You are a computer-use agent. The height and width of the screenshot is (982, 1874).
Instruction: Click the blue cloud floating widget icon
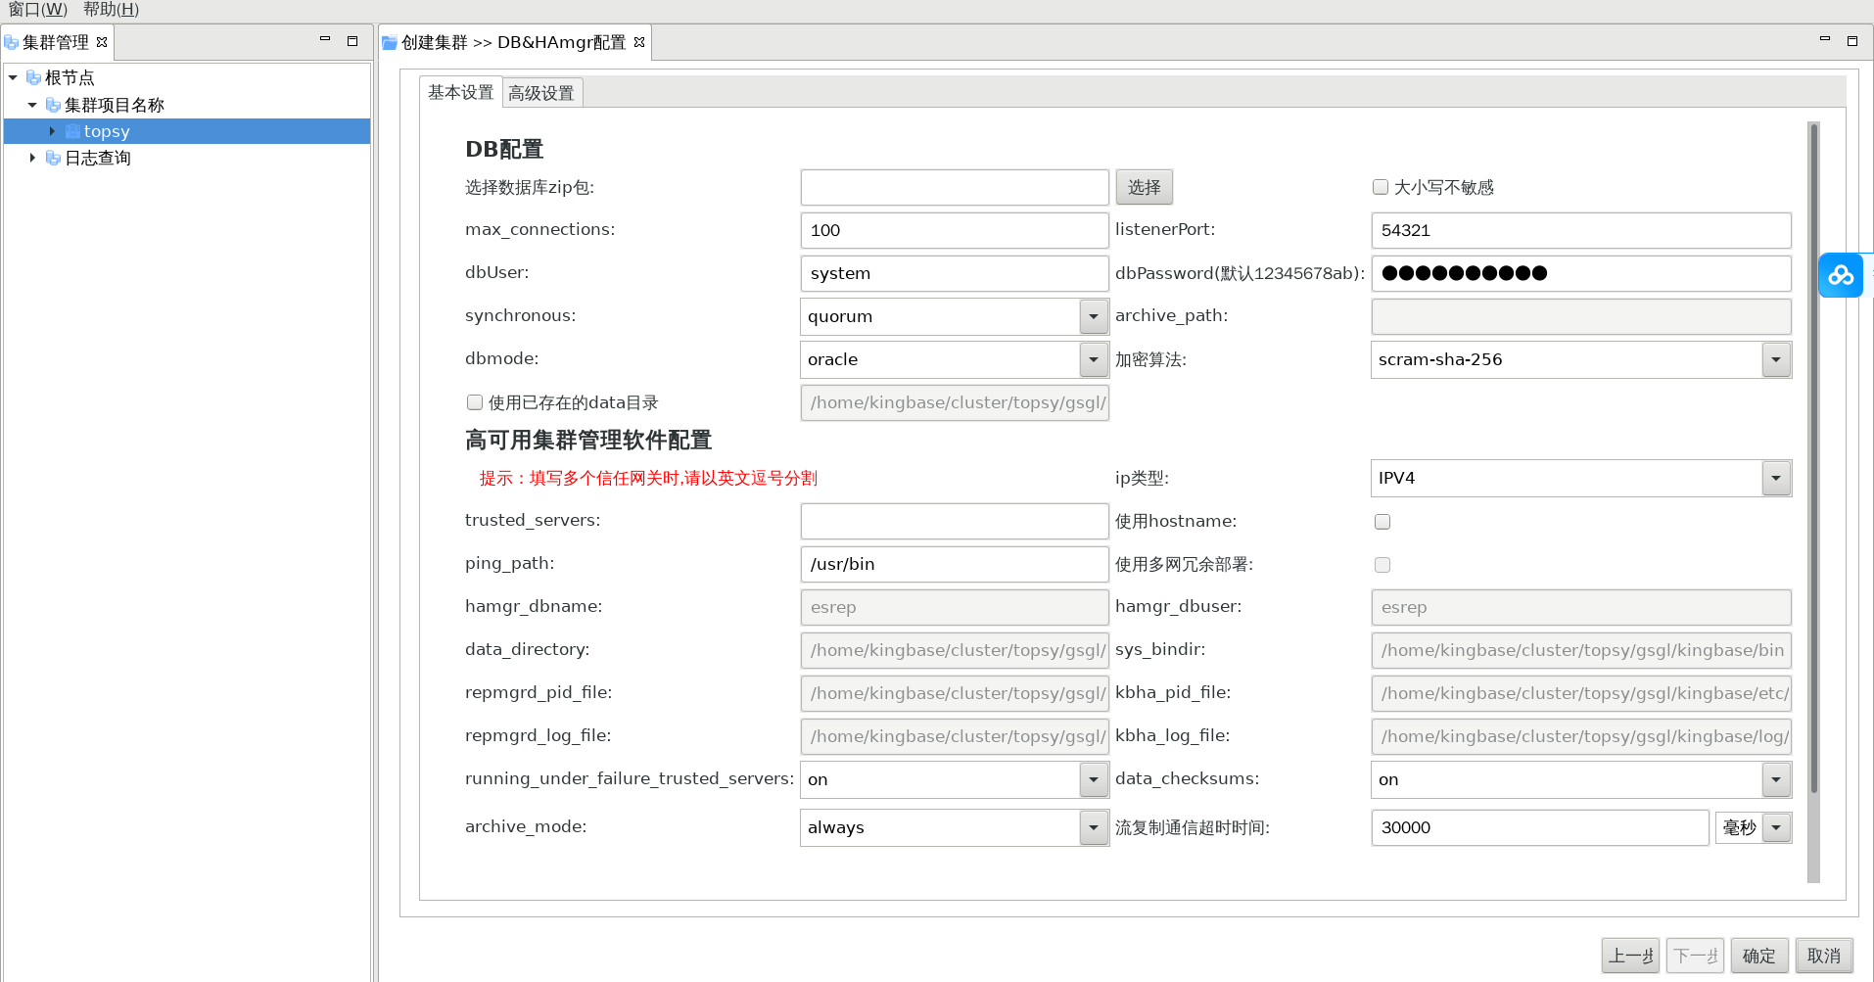tap(1841, 275)
